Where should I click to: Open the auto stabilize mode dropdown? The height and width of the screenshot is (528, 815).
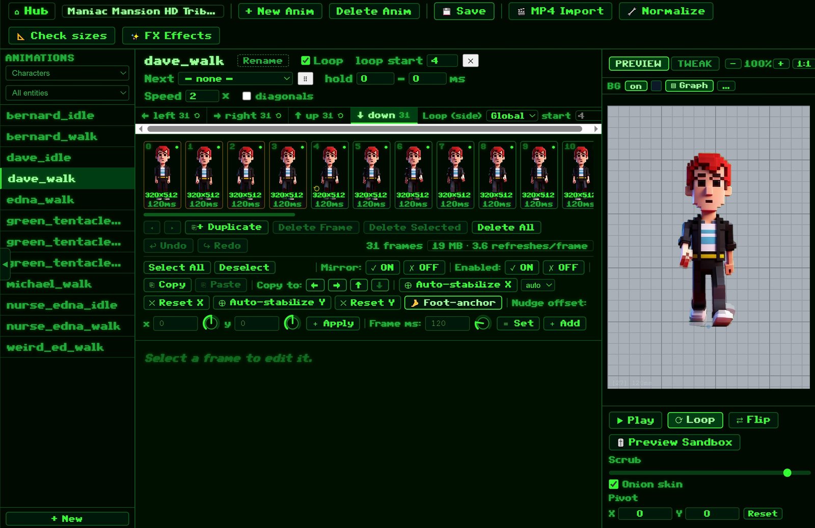click(538, 285)
